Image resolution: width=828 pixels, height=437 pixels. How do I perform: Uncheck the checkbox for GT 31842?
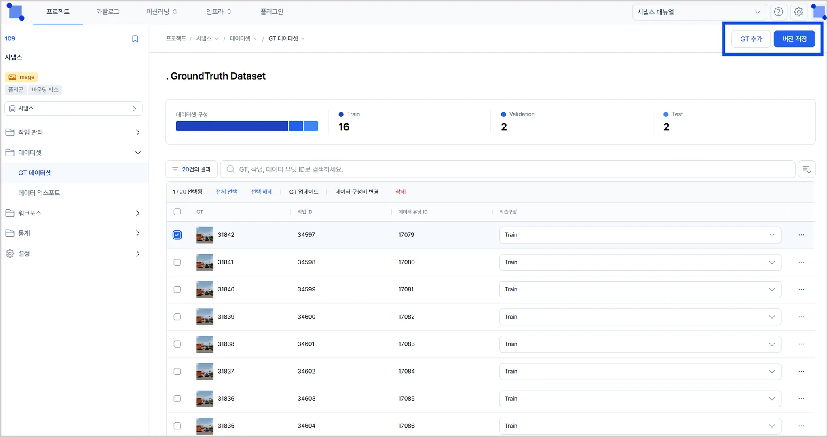click(x=177, y=235)
